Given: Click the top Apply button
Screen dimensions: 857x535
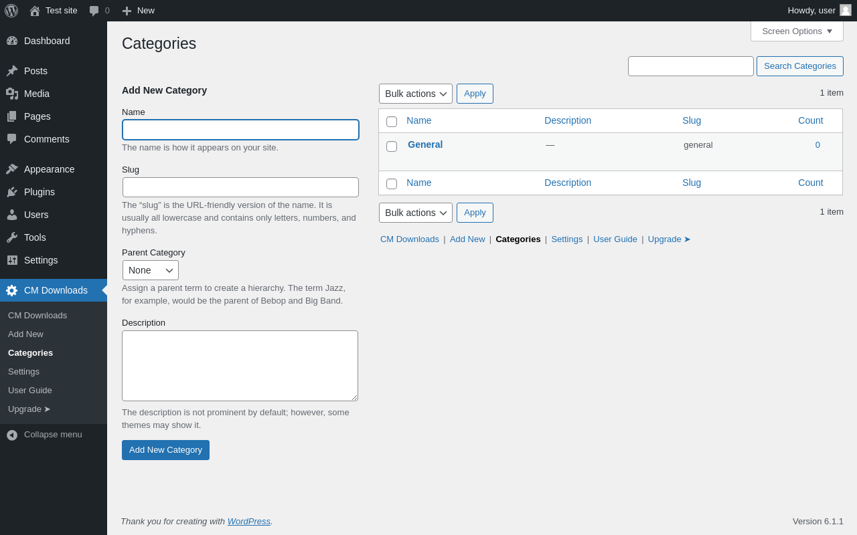Looking at the screenshot, I should pos(475,94).
